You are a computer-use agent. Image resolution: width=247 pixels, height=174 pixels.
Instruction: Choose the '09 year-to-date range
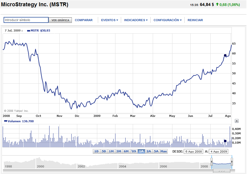[x=133, y=151]
